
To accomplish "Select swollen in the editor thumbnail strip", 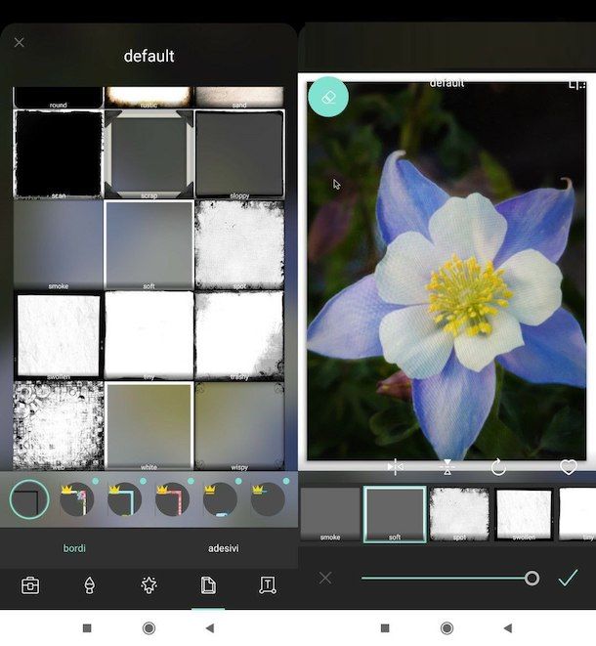I will pos(524,514).
